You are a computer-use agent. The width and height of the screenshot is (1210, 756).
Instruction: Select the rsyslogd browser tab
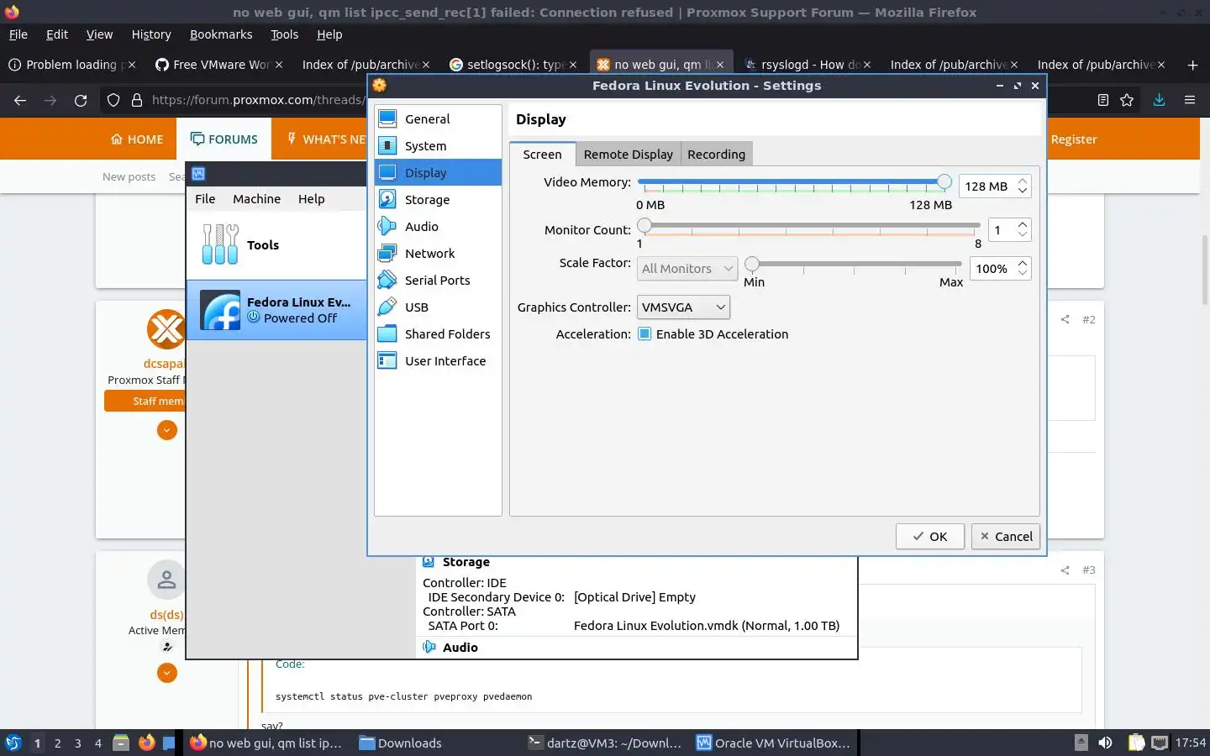tap(807, 65)
